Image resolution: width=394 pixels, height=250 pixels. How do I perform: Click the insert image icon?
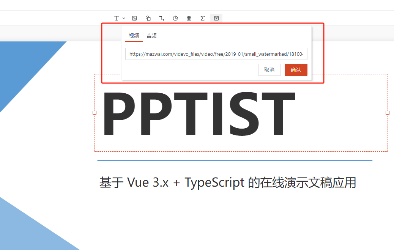(x=134, y=18)
